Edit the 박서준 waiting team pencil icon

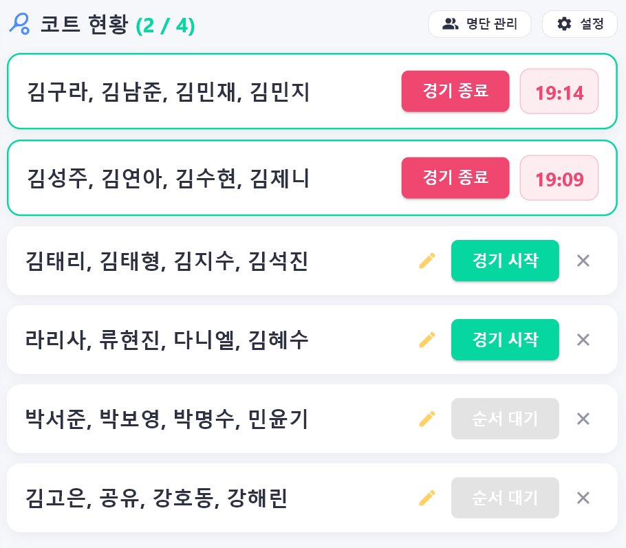point(427,419)
